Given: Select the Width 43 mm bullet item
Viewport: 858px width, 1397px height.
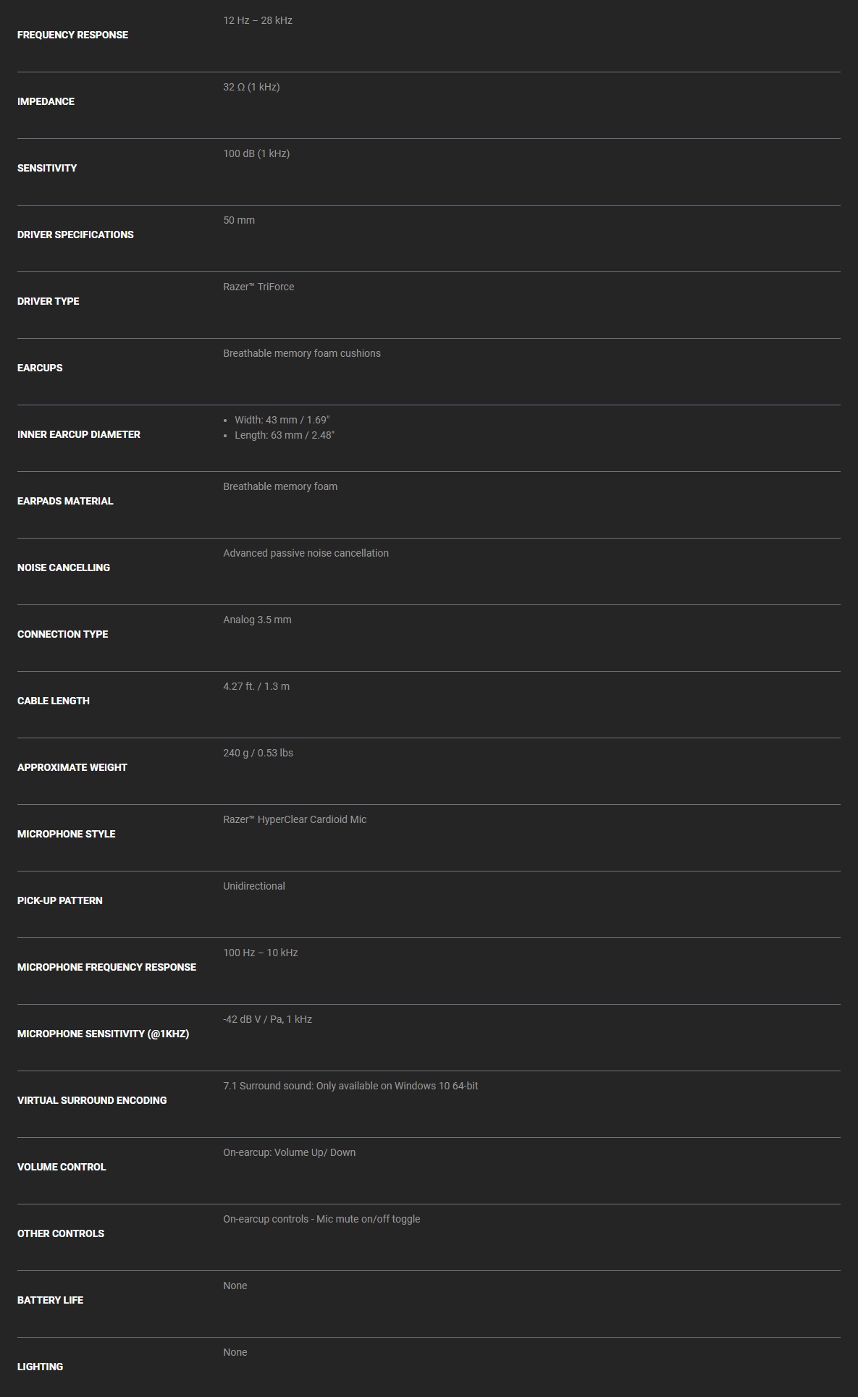Looking at the screenshot, I should 282,420.
